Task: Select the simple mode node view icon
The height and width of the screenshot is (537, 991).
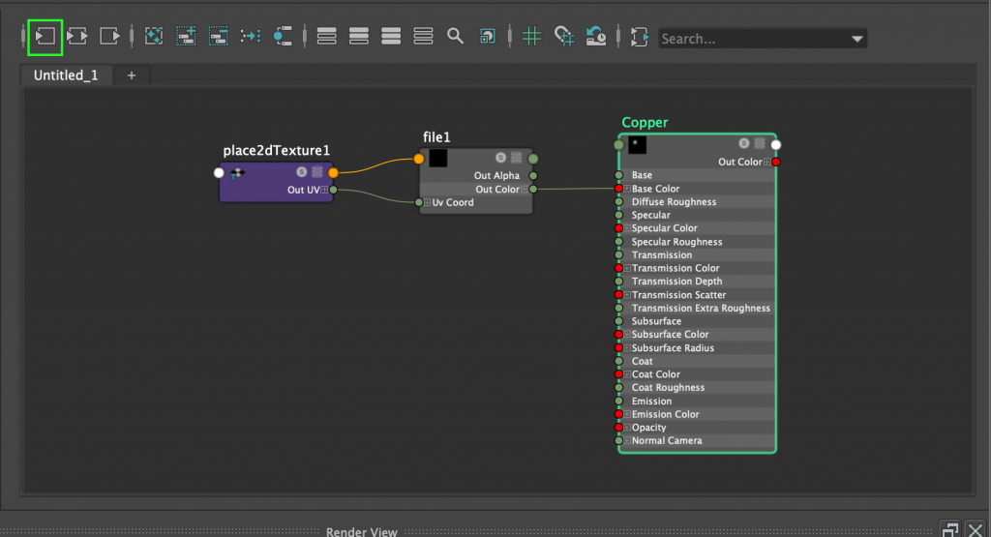Action: tap(327, 37)
